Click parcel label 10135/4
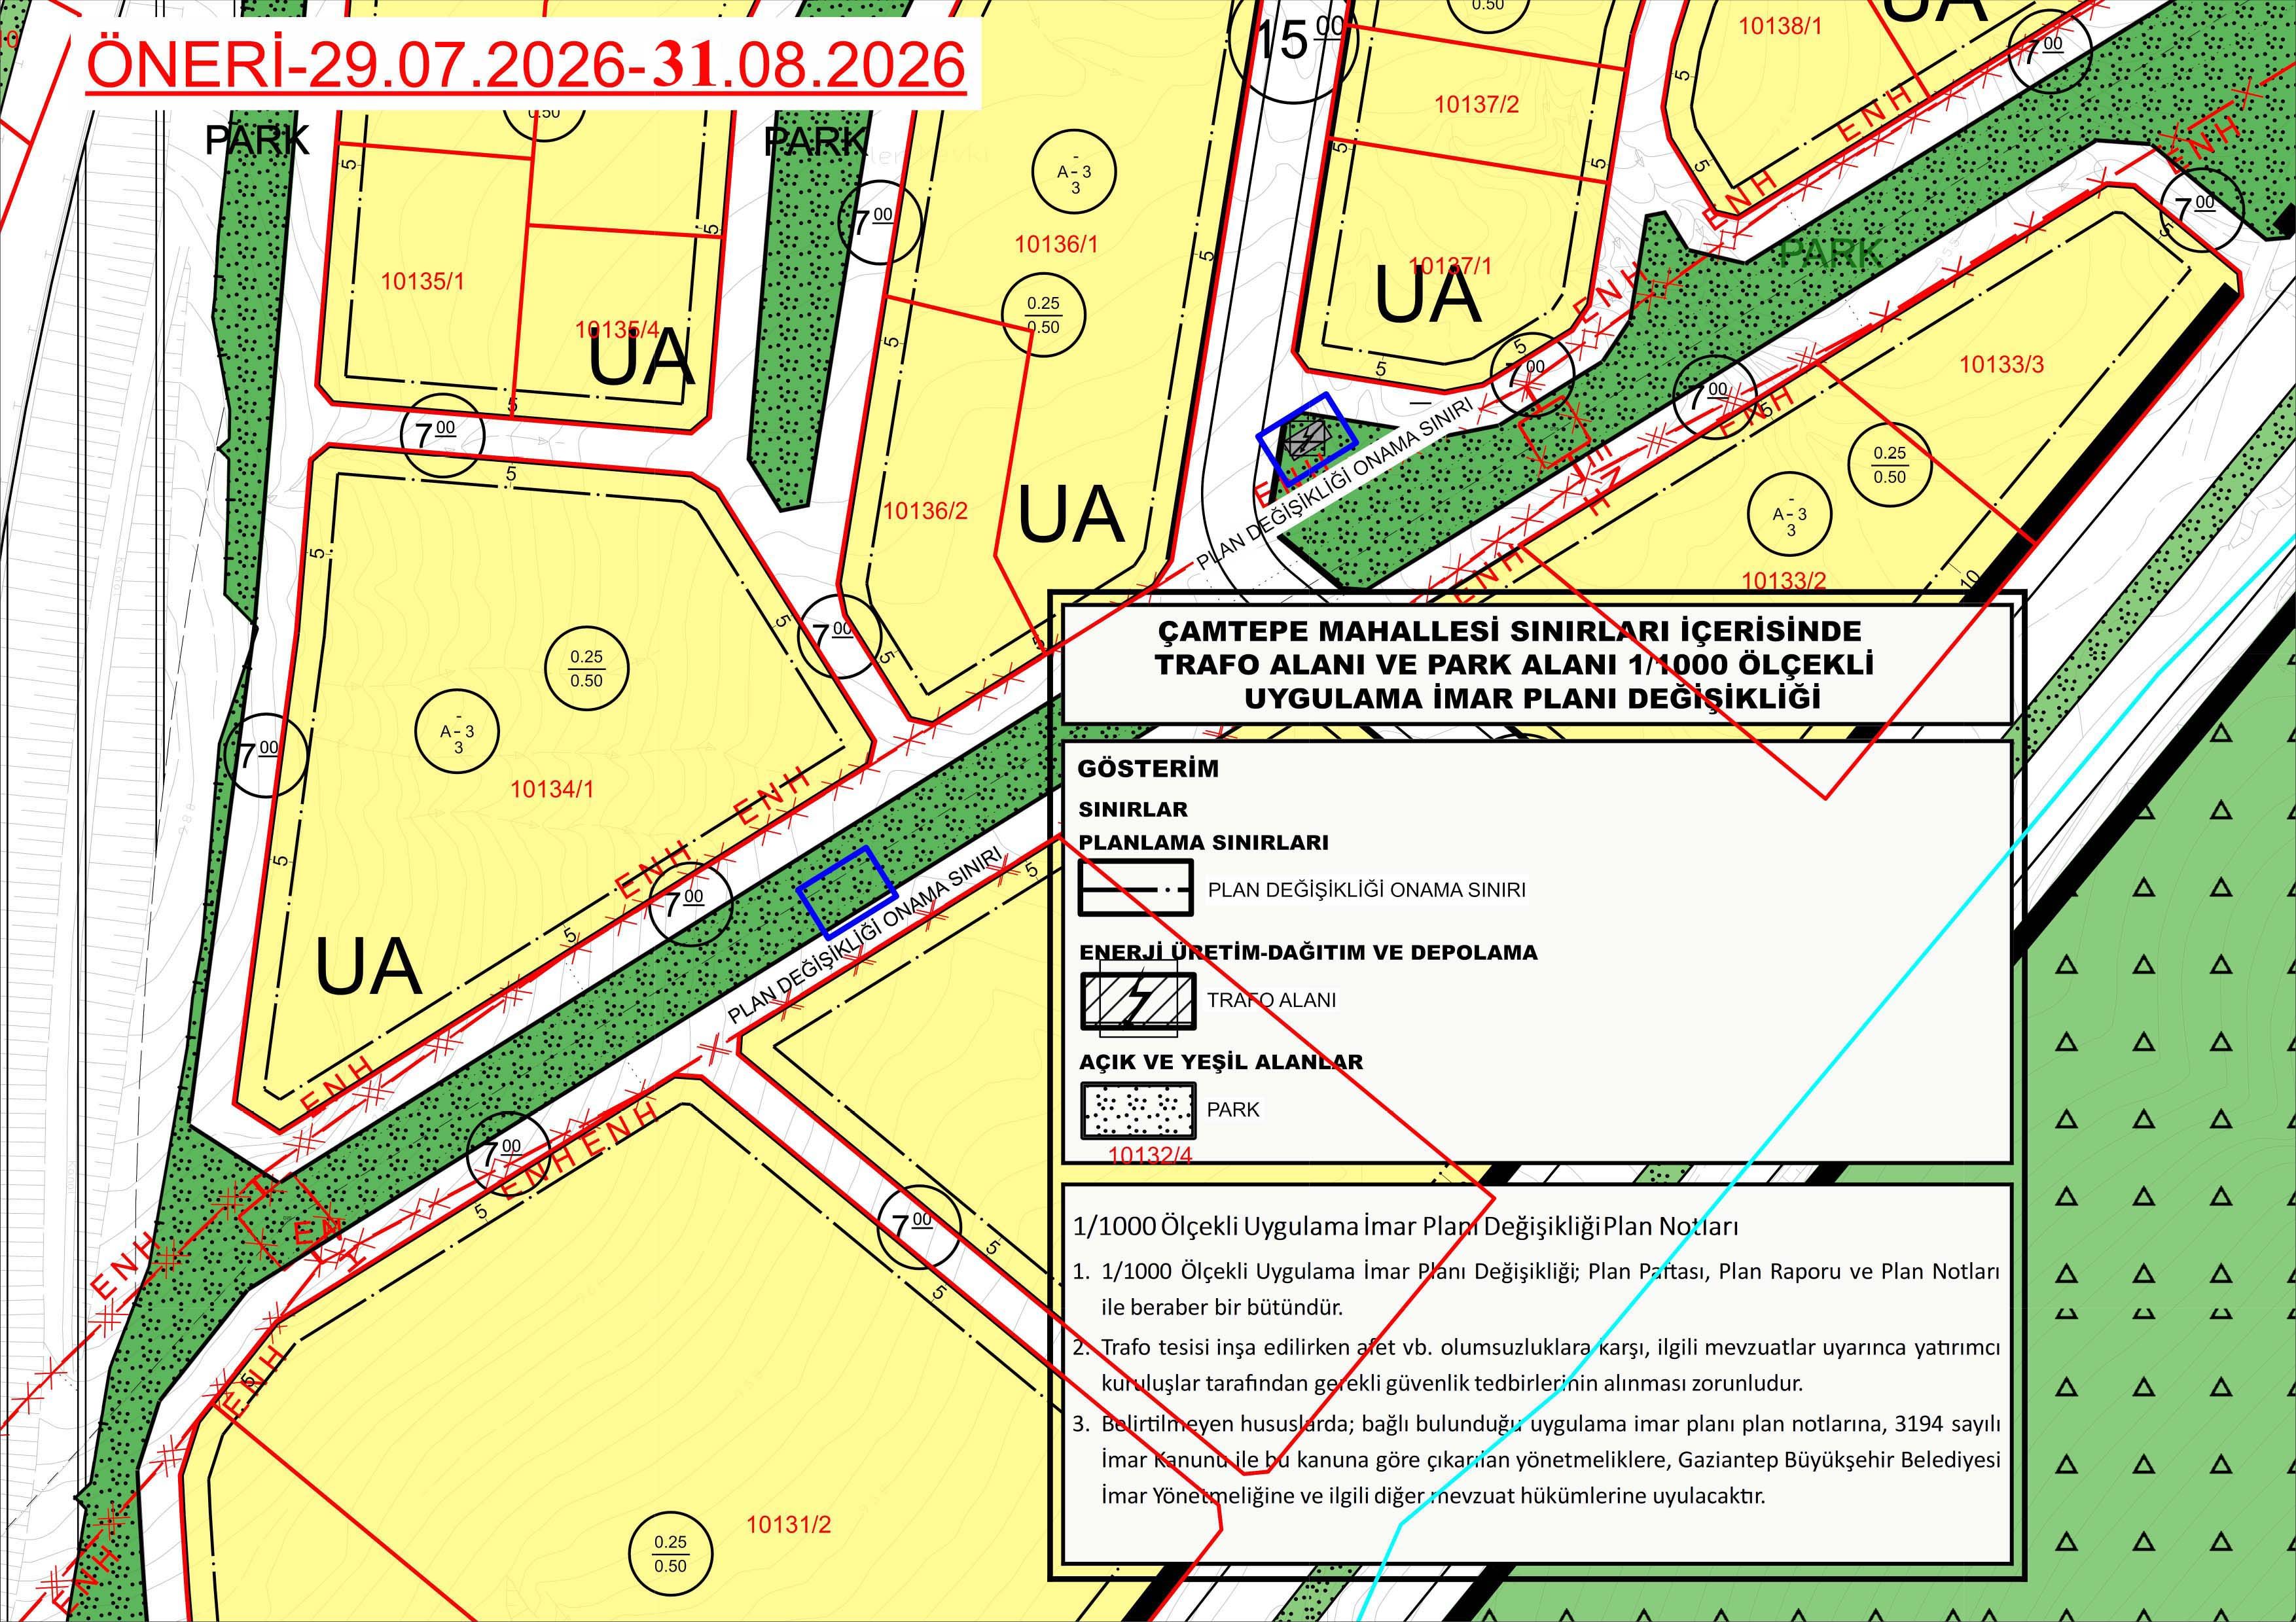This screenshot has width=2296, height=1622. (617, 329)
